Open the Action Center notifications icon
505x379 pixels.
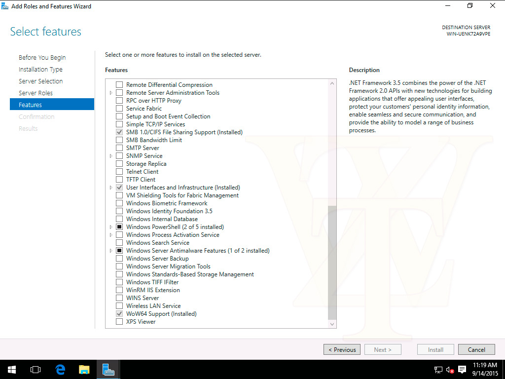click(462, 369)
